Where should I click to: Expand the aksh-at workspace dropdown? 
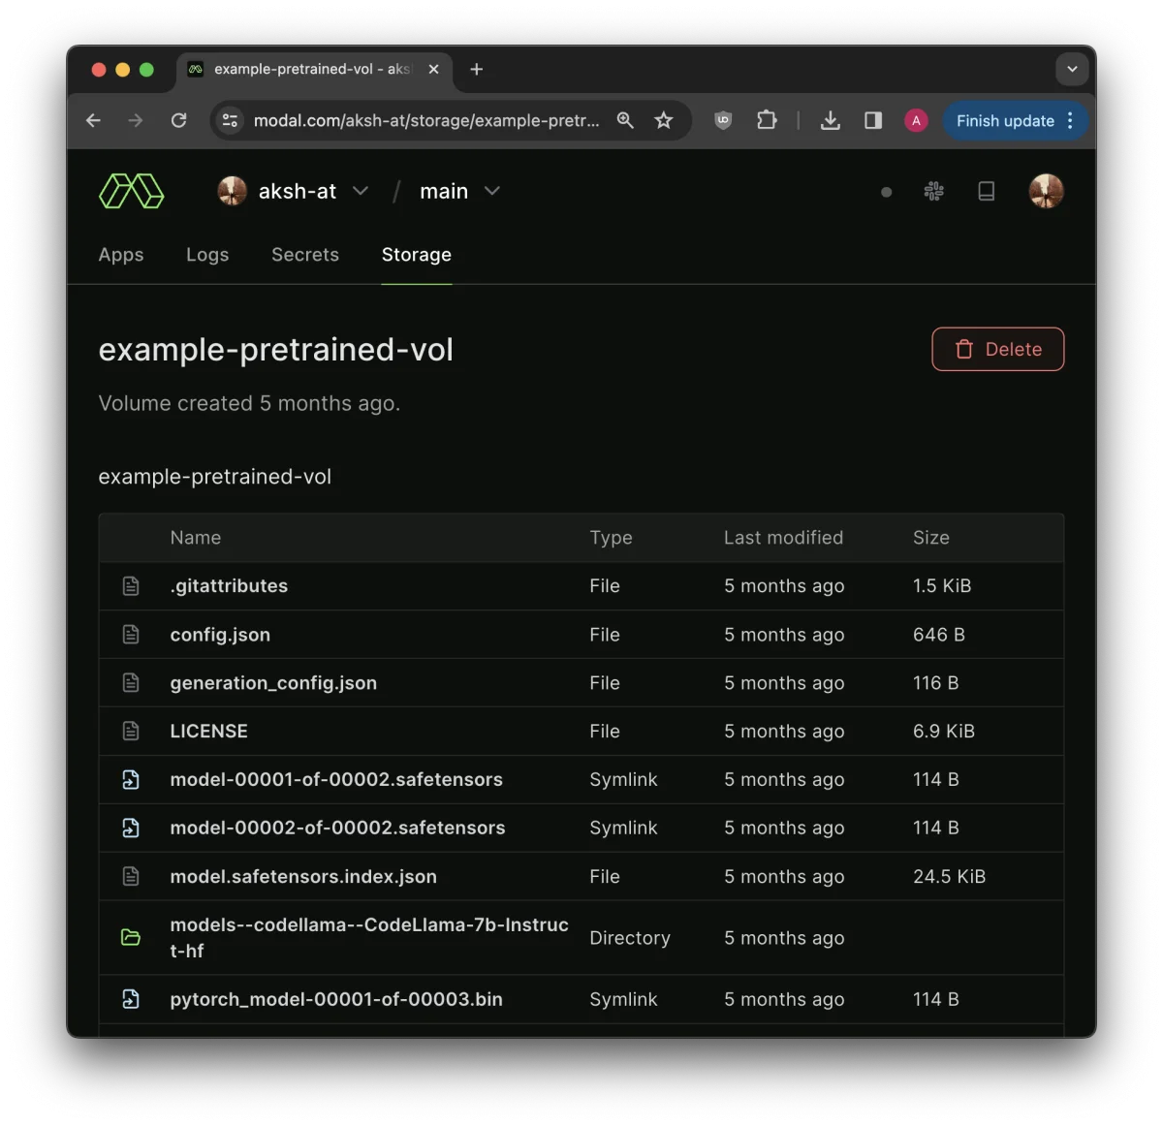point(361,191)
